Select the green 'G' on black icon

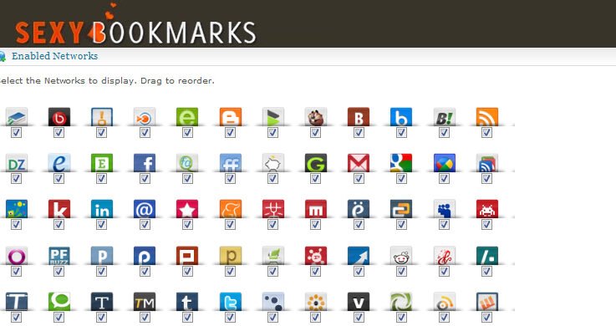pos(316,163)
